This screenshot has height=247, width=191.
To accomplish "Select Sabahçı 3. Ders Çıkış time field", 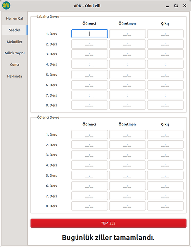I will point(165,54).
